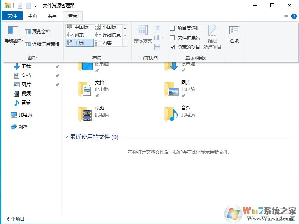Screen dimensions: 299x224
Task: Select the desktop folder tile icon
Action: click(x=86, y=66)
